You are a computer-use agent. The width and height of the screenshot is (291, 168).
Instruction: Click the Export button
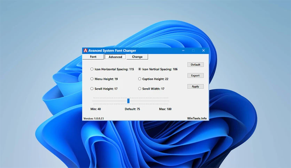(195, 75)
